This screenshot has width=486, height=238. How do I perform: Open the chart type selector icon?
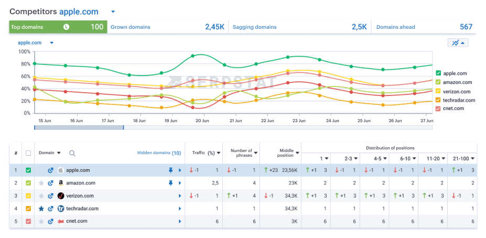pyautogui.click(x=458, y=43)
